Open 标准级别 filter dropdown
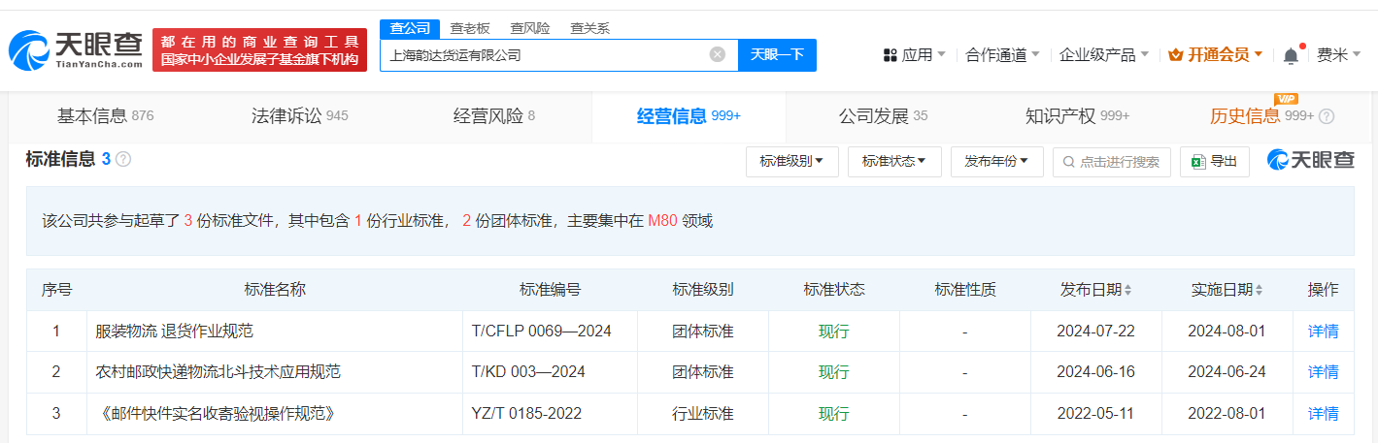The height and width of the screenshot is (443, 1378). [x=792, y=162]
